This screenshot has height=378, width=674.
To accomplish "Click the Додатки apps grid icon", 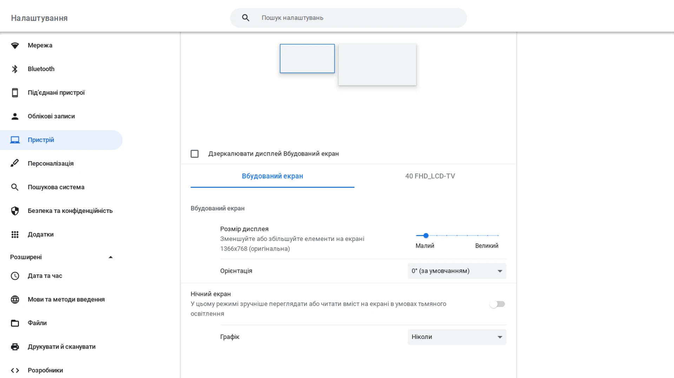I will pyautogui.click(x=15, y=234).
